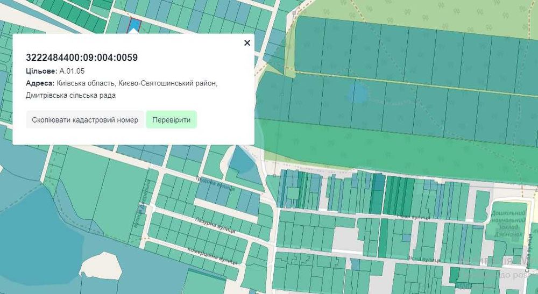
Task: Click the Дошкільний навчальний заклад Дзвіночок label
Action: pos(508,224)
